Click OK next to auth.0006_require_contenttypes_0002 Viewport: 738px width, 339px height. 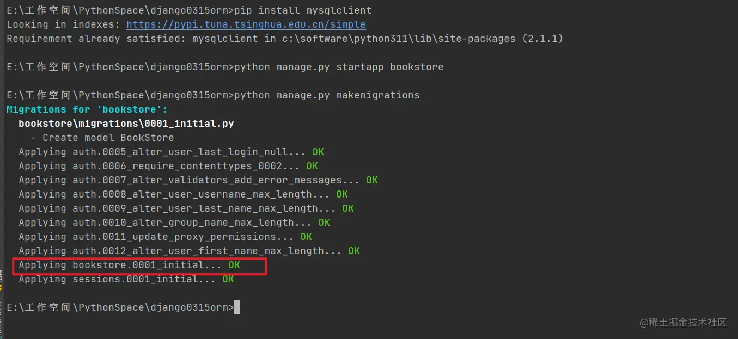[312, 166]
